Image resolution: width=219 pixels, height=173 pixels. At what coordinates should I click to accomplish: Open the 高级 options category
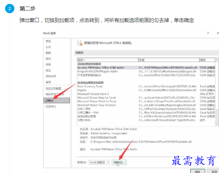pyautogui.click(x=48, y=82)
